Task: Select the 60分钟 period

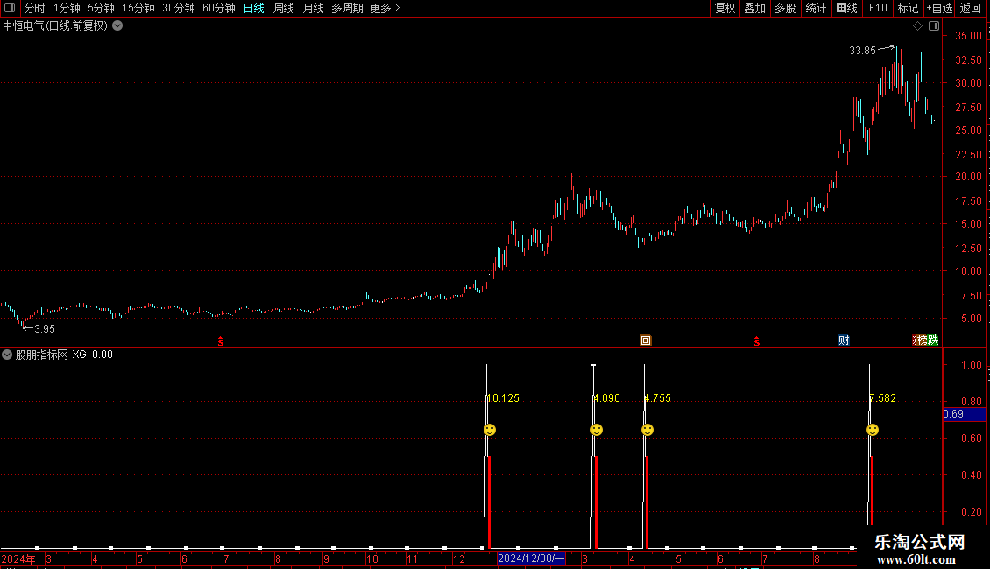Action: click(x=219, y=8)
